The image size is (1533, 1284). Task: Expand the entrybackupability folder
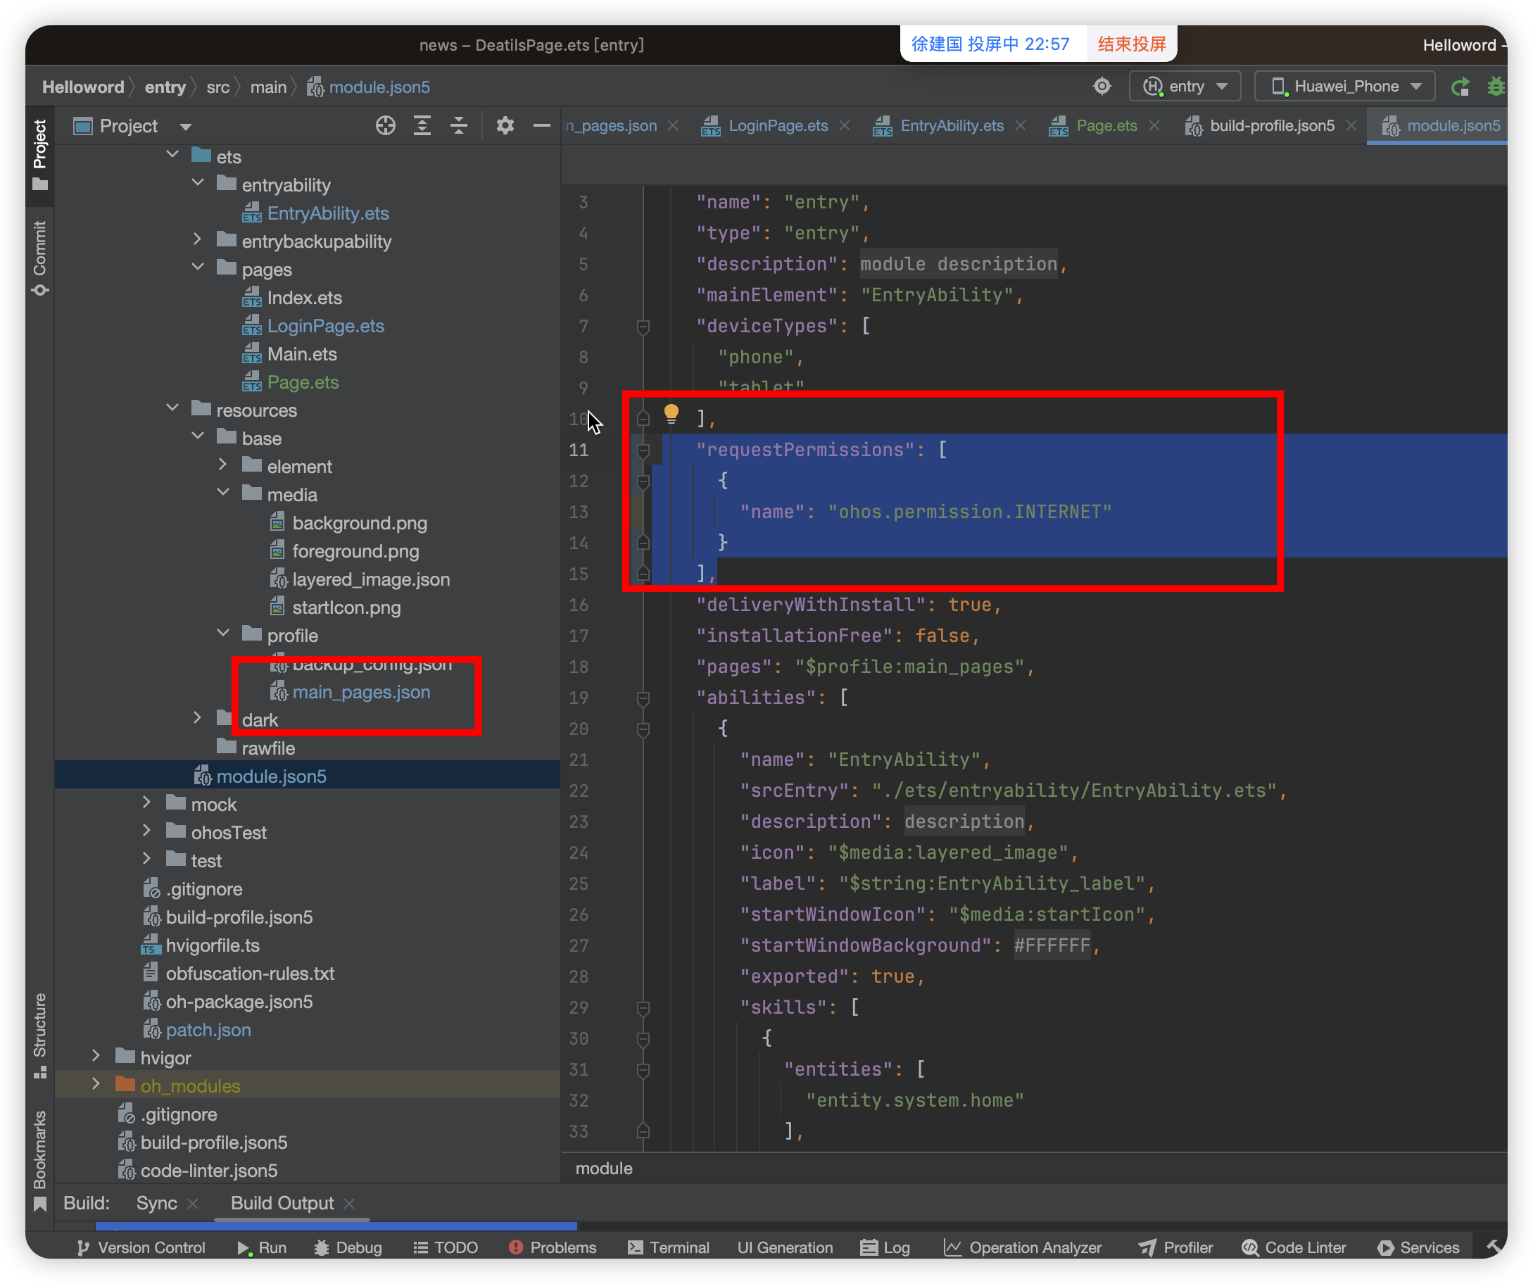click(x=197, y=239)
